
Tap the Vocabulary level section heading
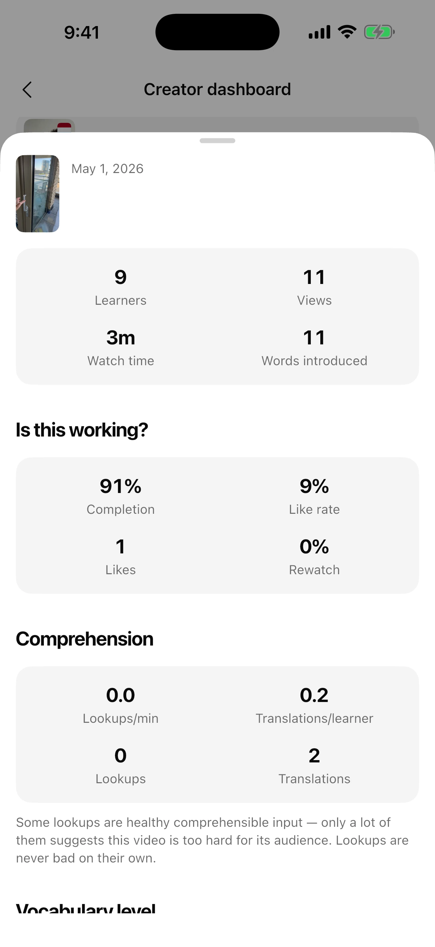point(86,908)
